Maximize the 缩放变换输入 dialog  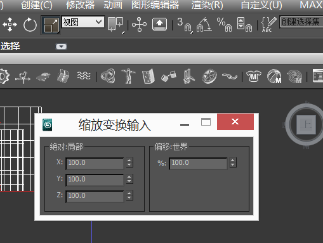pos(206,122)
